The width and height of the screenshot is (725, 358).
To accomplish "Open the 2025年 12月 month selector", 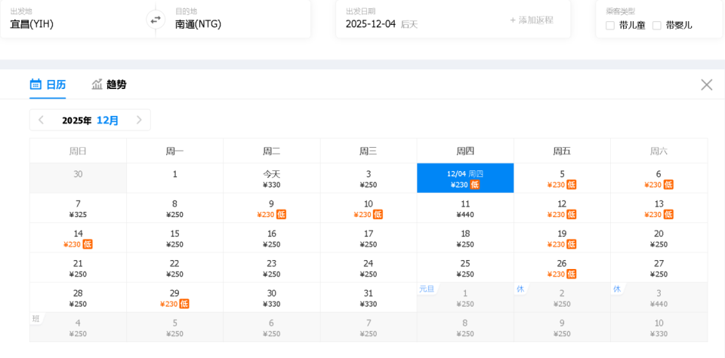I will tap(90, 120).
